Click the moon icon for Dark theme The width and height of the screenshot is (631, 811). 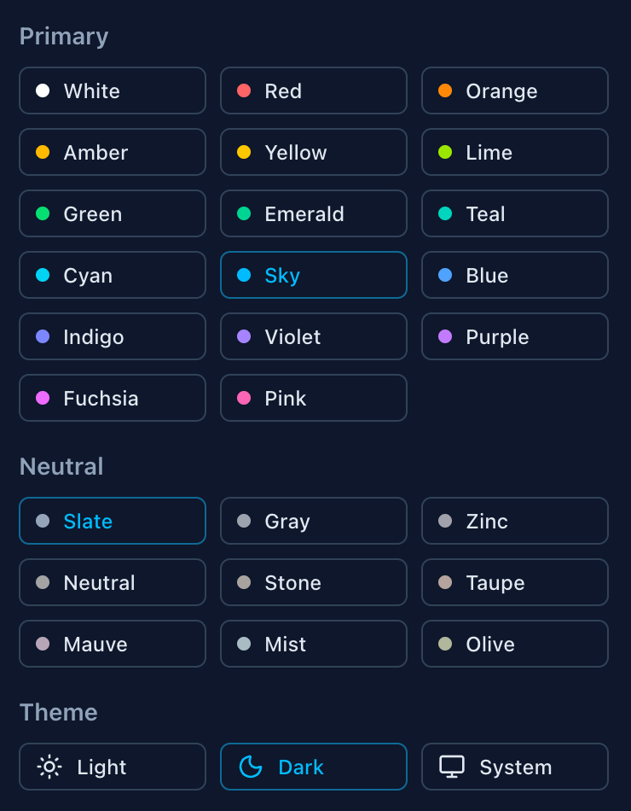251,767
